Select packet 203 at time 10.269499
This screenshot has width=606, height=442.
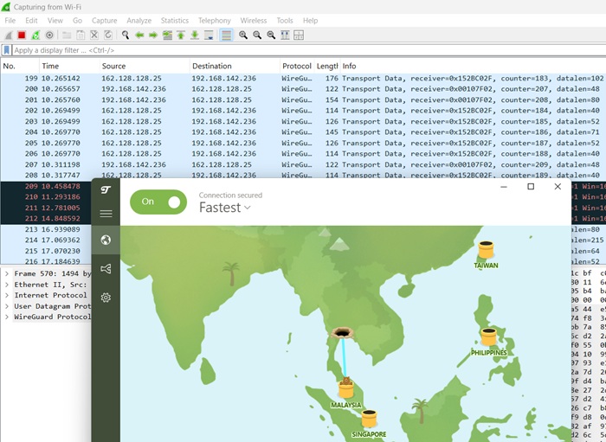click(303, 121)
